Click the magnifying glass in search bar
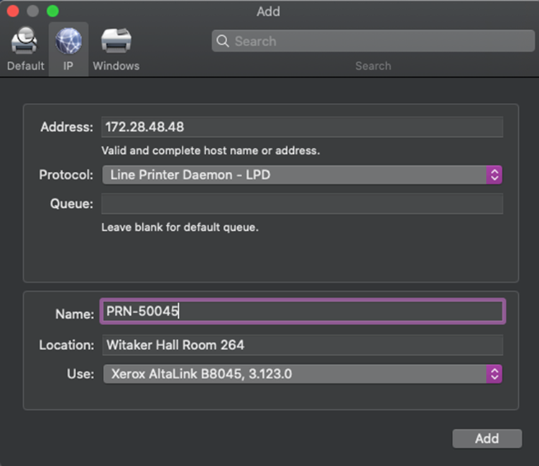 [x=223, y=41]
